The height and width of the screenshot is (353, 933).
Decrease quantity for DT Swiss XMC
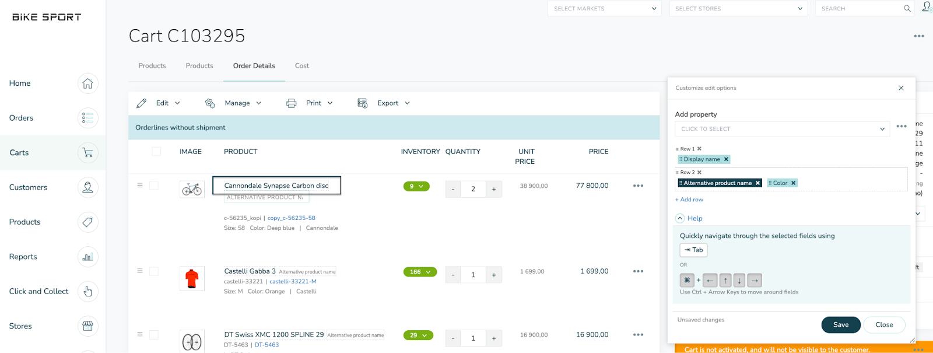coord(453,338)
